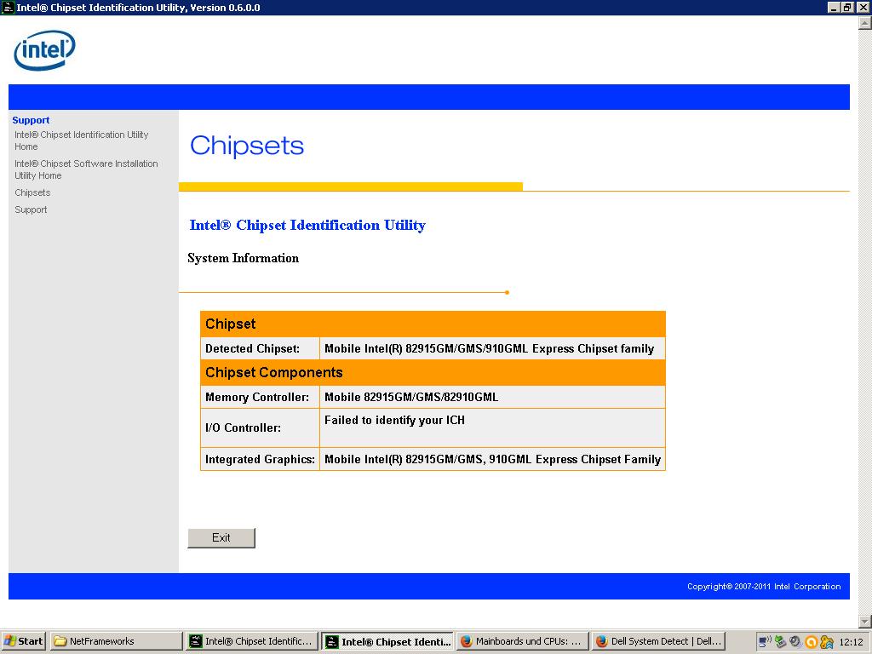
Task: Click the Exit button
Action: tap(221, 538)
